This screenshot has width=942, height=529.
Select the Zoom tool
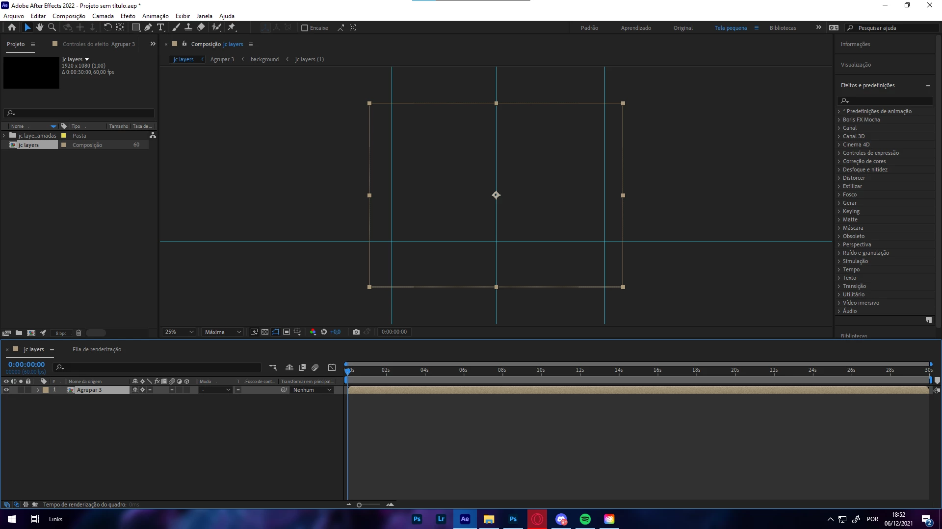52,27
